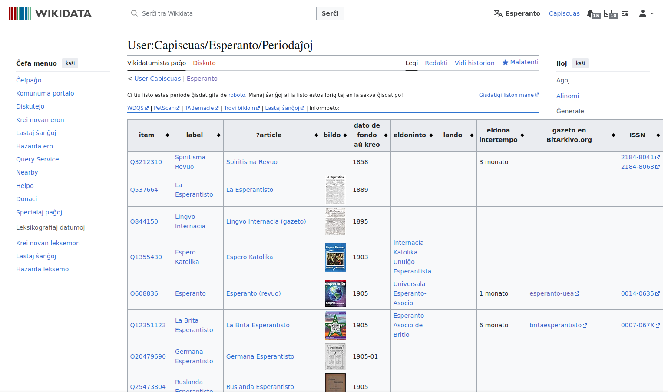Open Trovi bildojn link
The height and width of the screenshot is (392, 668).
(242, 108)
